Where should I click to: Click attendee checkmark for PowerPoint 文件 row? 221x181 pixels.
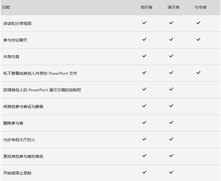click(198, 72)
